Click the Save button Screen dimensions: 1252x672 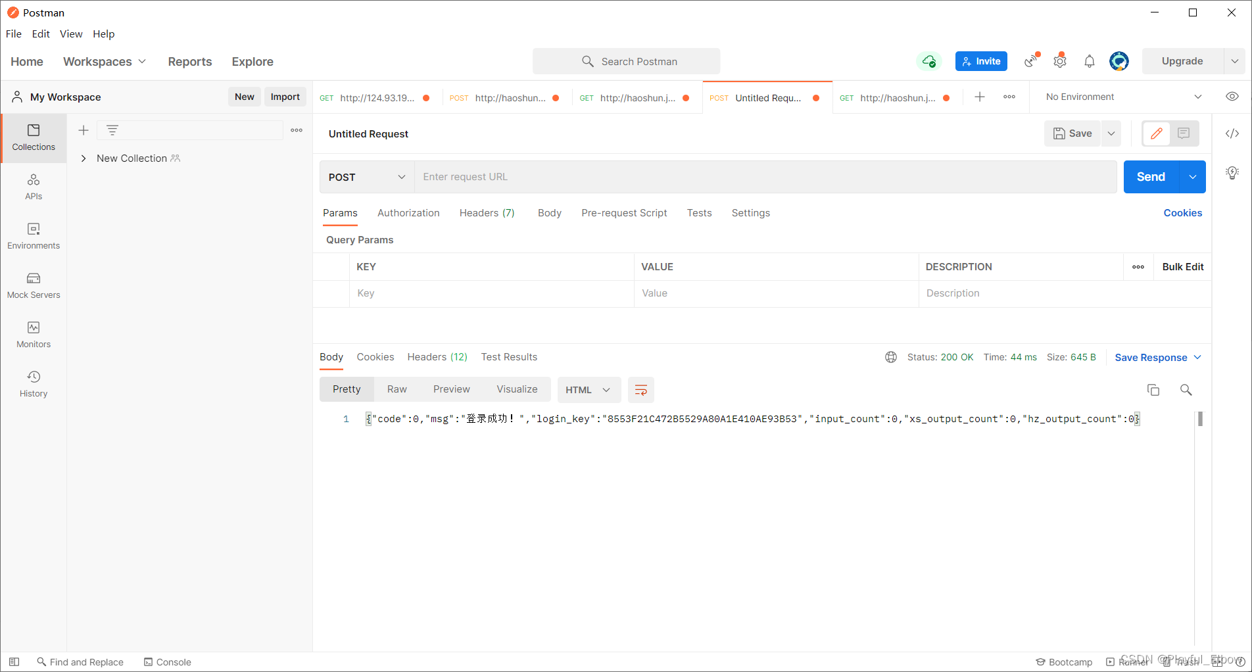(x=1072, y=133)
